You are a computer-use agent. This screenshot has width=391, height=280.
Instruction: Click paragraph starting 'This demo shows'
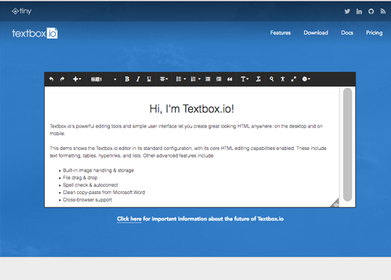188,152
